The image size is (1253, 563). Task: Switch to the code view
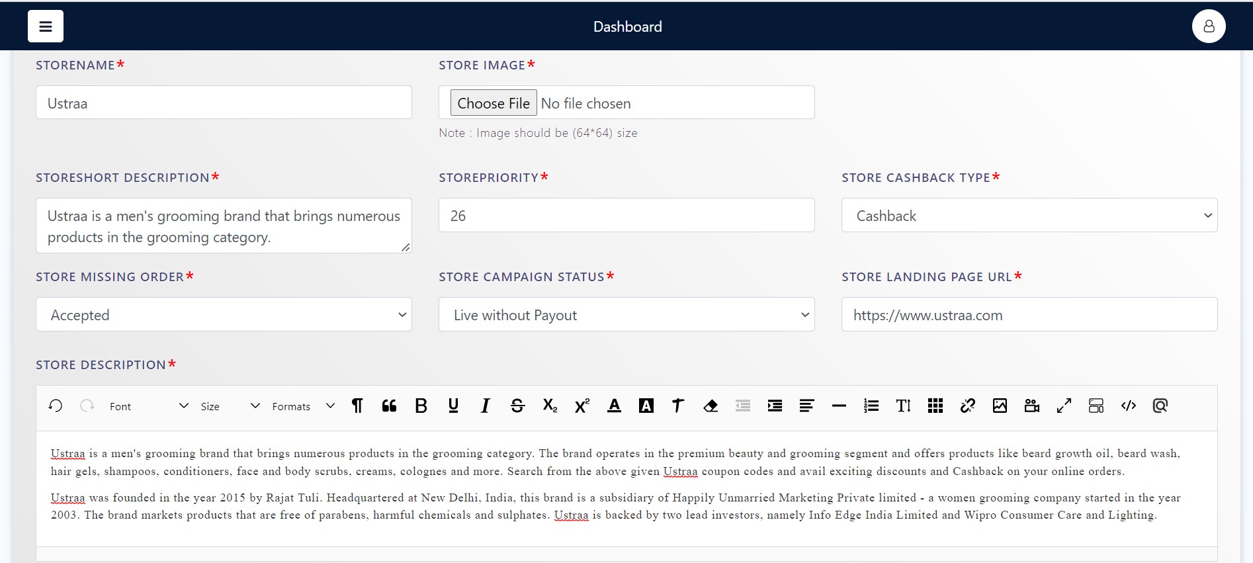[x=1129, y=406]
